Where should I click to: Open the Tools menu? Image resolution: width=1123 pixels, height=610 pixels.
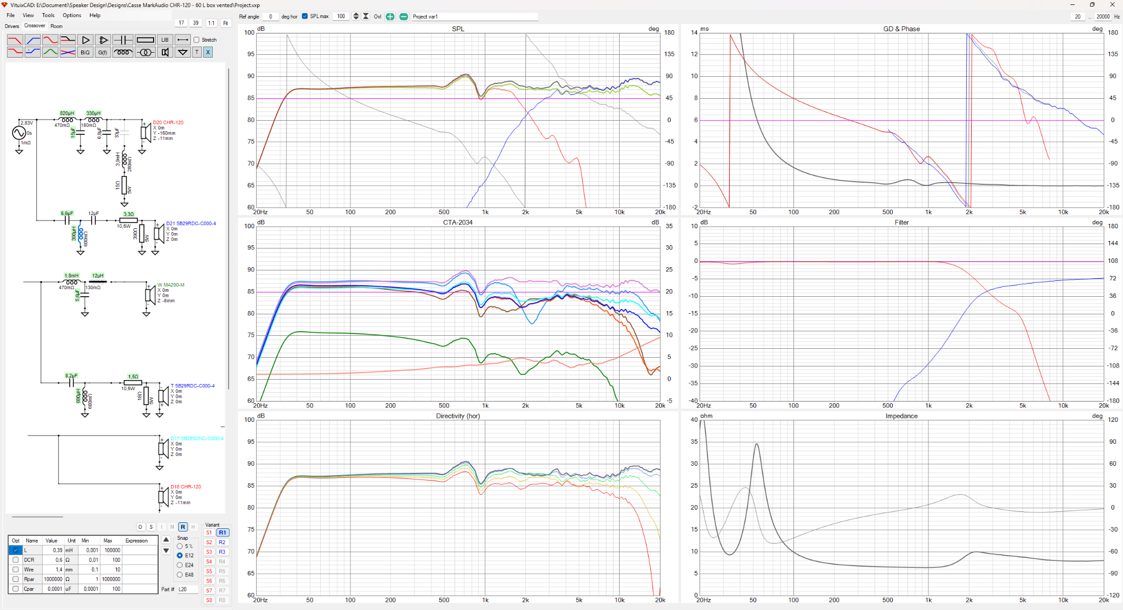pyautogui.click(x=48, y=15)
